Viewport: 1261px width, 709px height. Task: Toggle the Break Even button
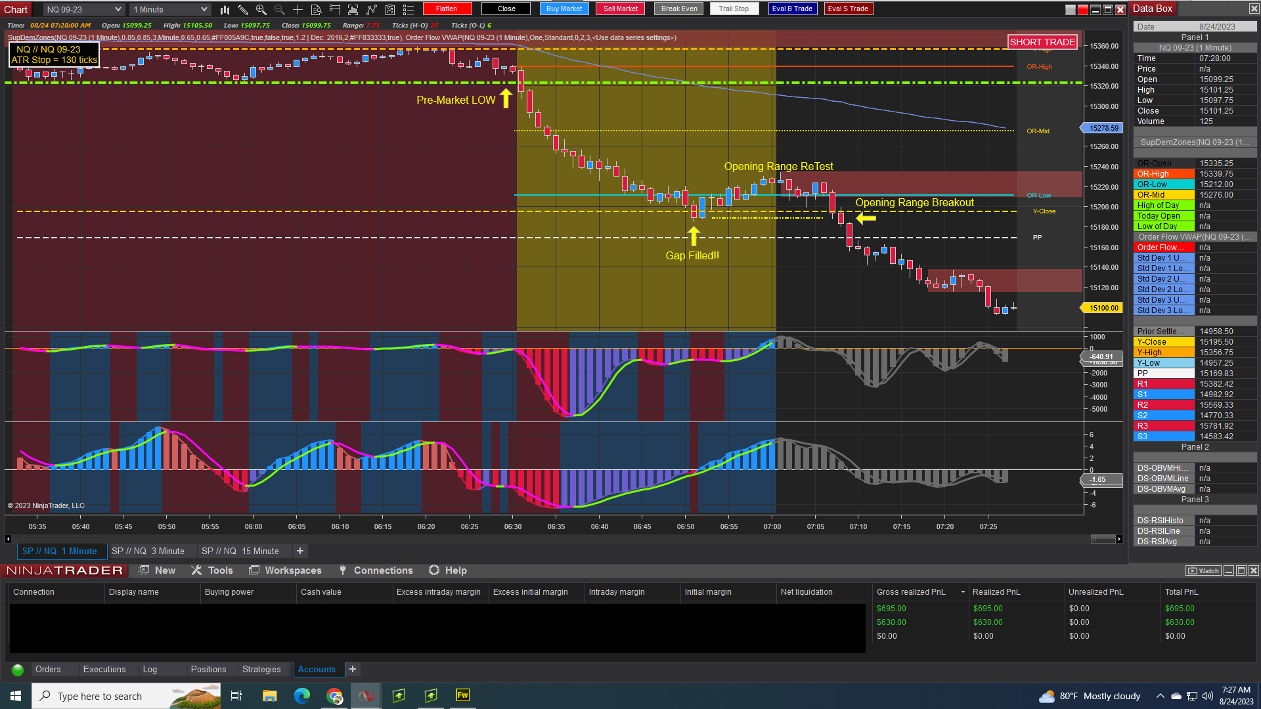click(x=679, y=9)
